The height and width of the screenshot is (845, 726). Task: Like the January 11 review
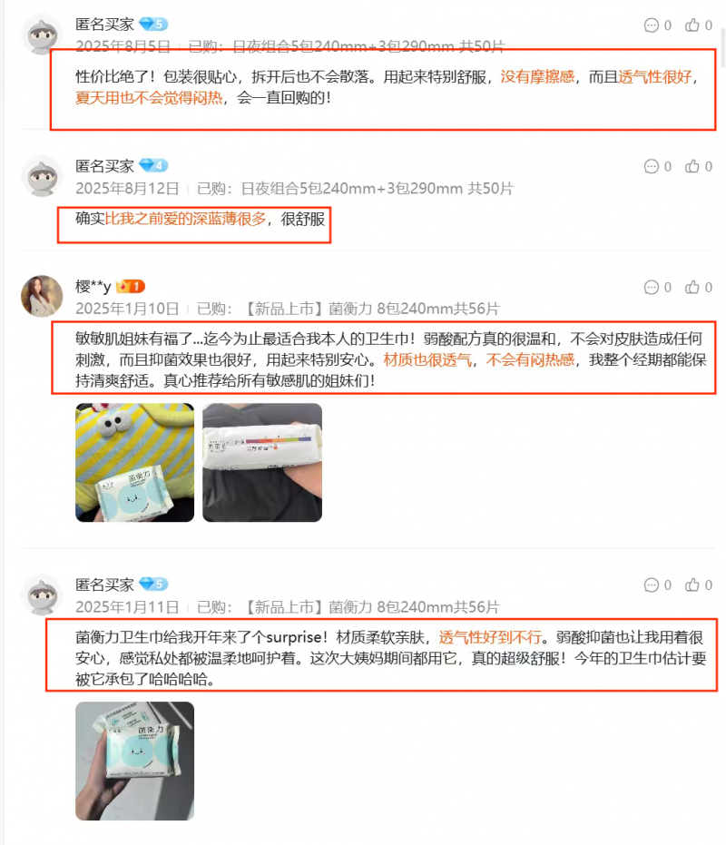(x=692, y=585)
